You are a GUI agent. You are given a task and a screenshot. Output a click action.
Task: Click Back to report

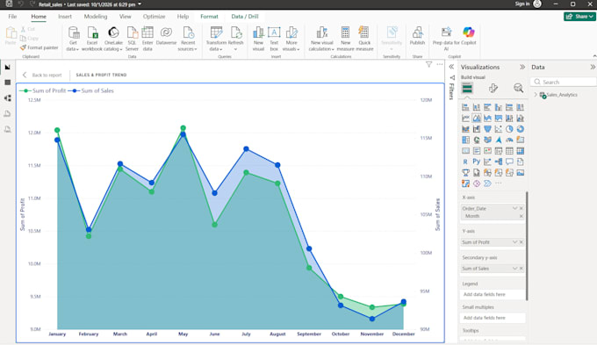click(42, 75)
